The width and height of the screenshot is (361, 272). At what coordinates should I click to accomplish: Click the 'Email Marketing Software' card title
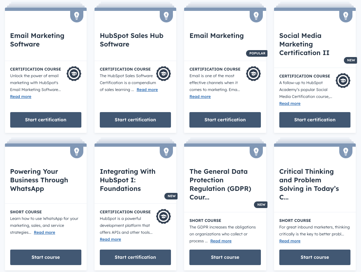(x=37, y=40)
